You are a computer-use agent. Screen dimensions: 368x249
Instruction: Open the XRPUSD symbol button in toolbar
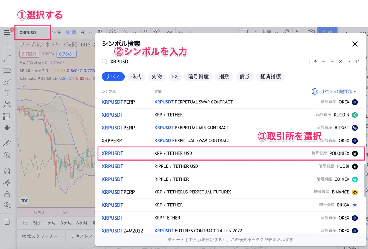coord(32,33)
